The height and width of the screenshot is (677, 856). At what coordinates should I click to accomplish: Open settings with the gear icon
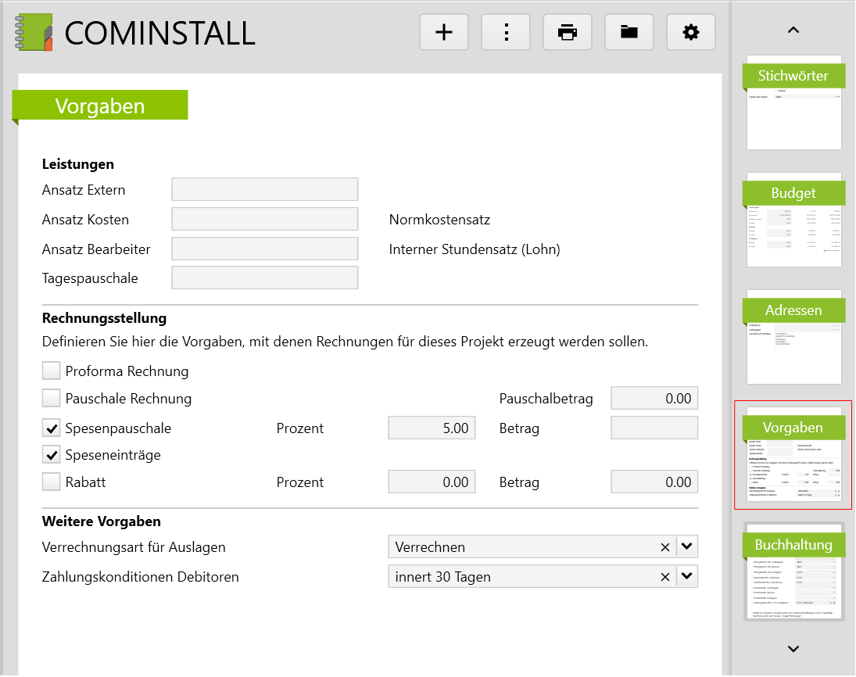[691, 32]
